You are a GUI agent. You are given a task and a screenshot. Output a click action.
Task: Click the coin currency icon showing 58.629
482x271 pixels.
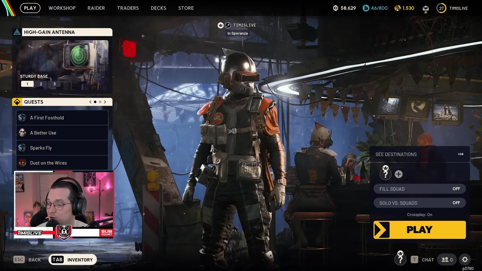pos(336,8)
